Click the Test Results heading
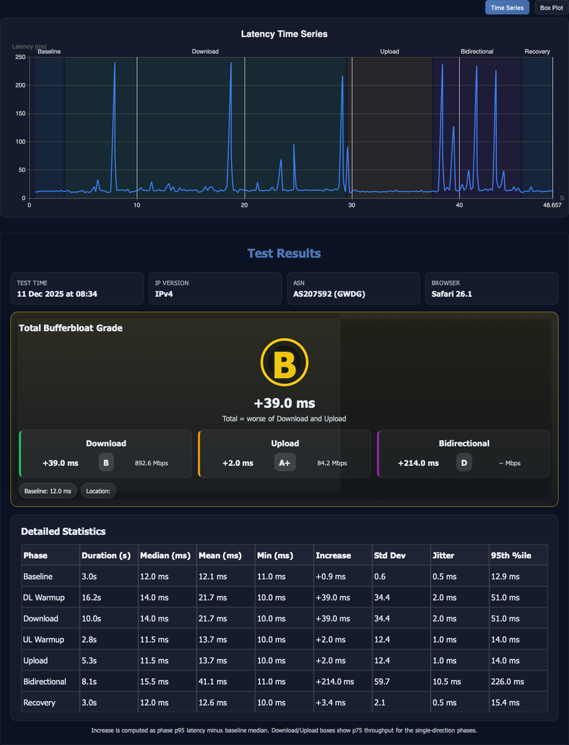Viewport: 569px width, 745px height. click(x=284, y=253)
